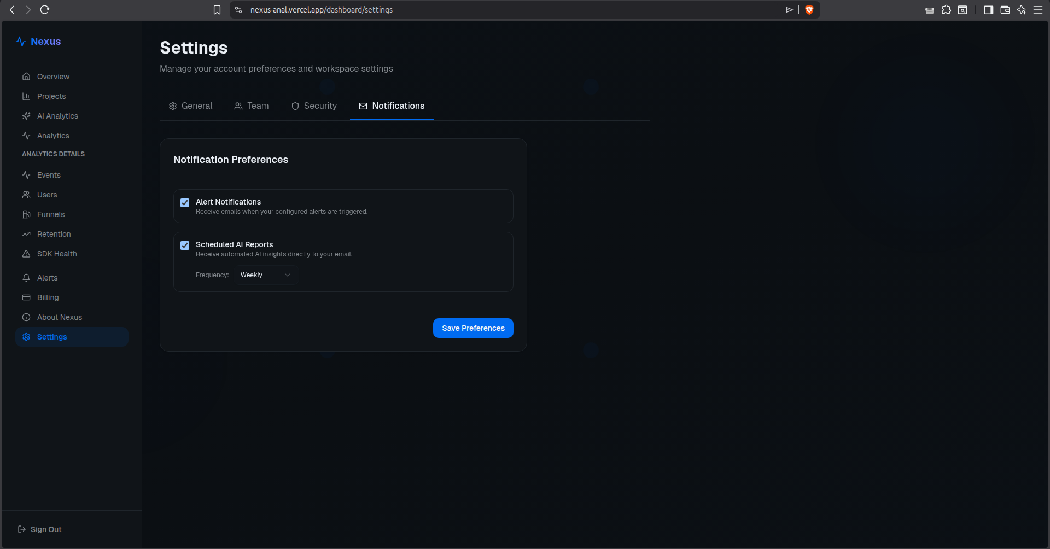Click the Analytics pulse icon
Screen dimensions: 1050x549
(x=26, y=136)
